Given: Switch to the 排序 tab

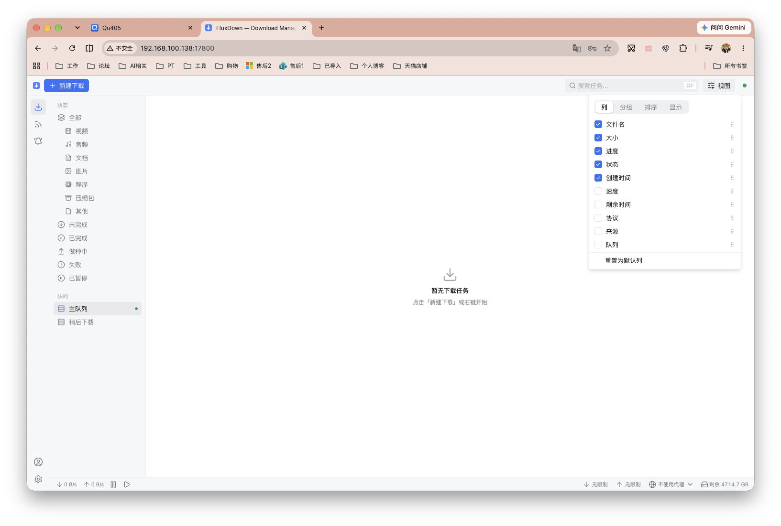Looking at the screenshot, I should (651, 107).
